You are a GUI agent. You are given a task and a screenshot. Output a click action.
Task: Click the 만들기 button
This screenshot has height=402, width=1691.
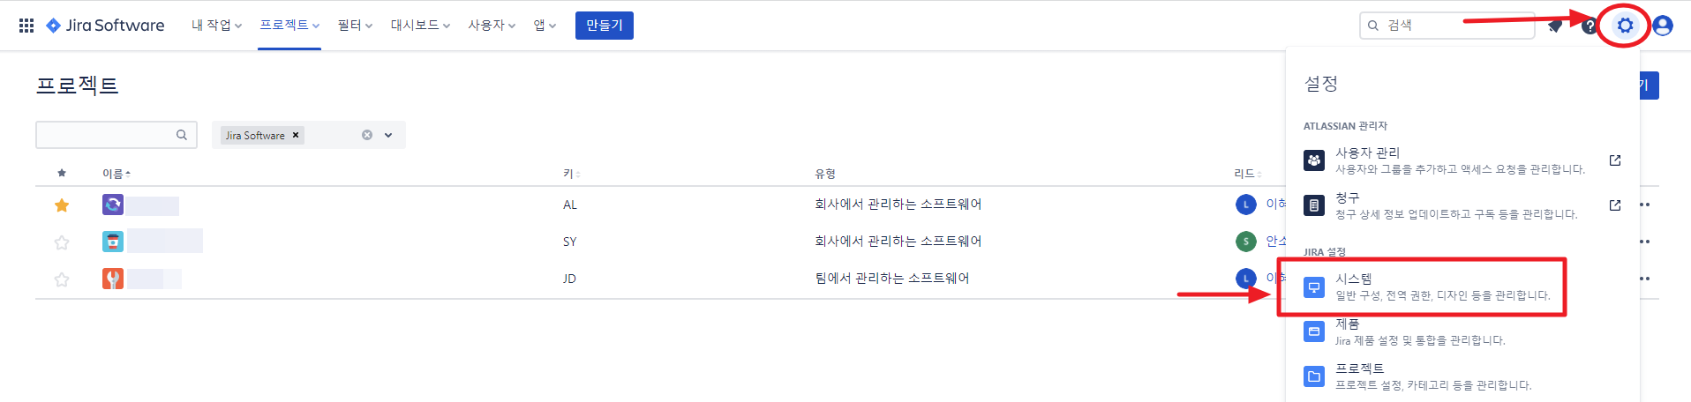(604, 26)
